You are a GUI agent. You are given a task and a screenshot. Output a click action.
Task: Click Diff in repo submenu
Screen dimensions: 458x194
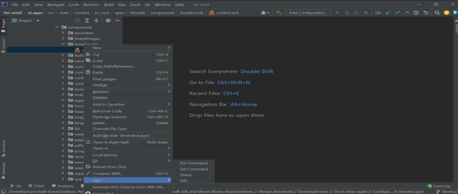point(193,181)
